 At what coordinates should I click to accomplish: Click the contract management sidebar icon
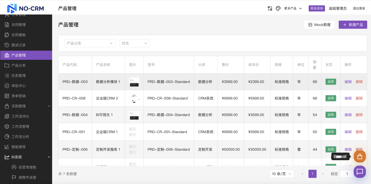[x=7, y=25]
